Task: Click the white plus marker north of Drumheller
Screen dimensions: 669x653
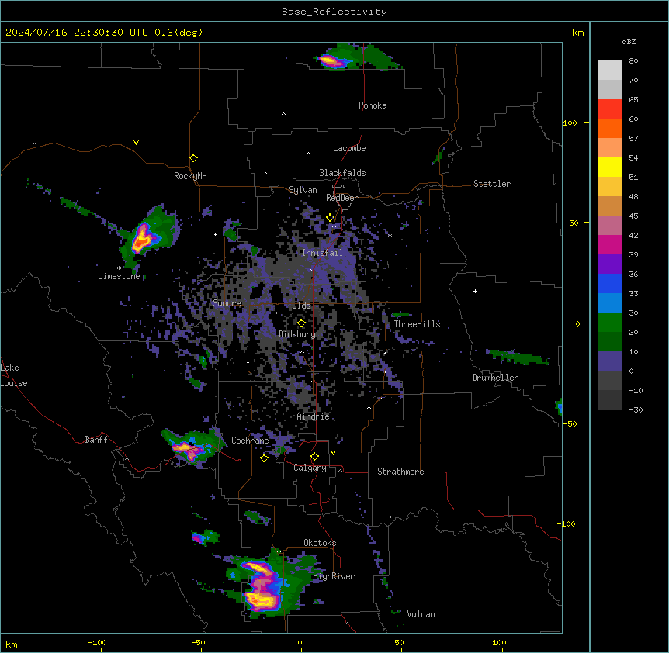Action: (x=475, y=291)
